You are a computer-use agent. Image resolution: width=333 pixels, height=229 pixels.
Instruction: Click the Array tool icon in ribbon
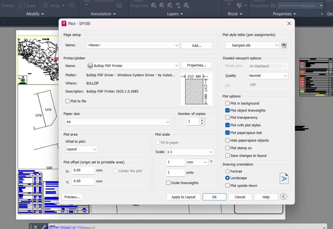pos(45,6)
